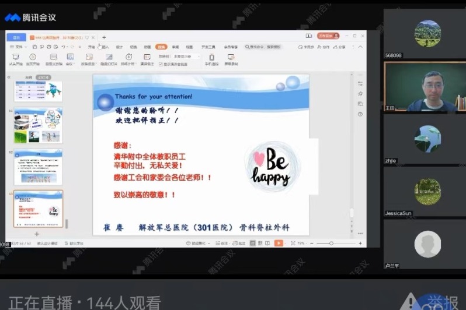
Task: Open the 审阅 (Review) ribbon tab
Action: click(x=175, y=47)
